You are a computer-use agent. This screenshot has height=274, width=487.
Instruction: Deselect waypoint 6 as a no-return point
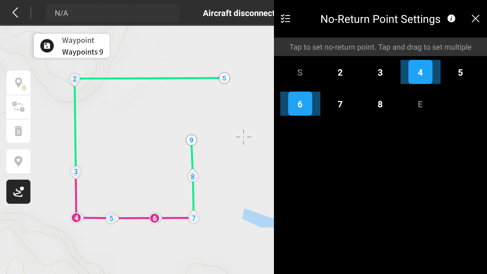coord(300,104)
